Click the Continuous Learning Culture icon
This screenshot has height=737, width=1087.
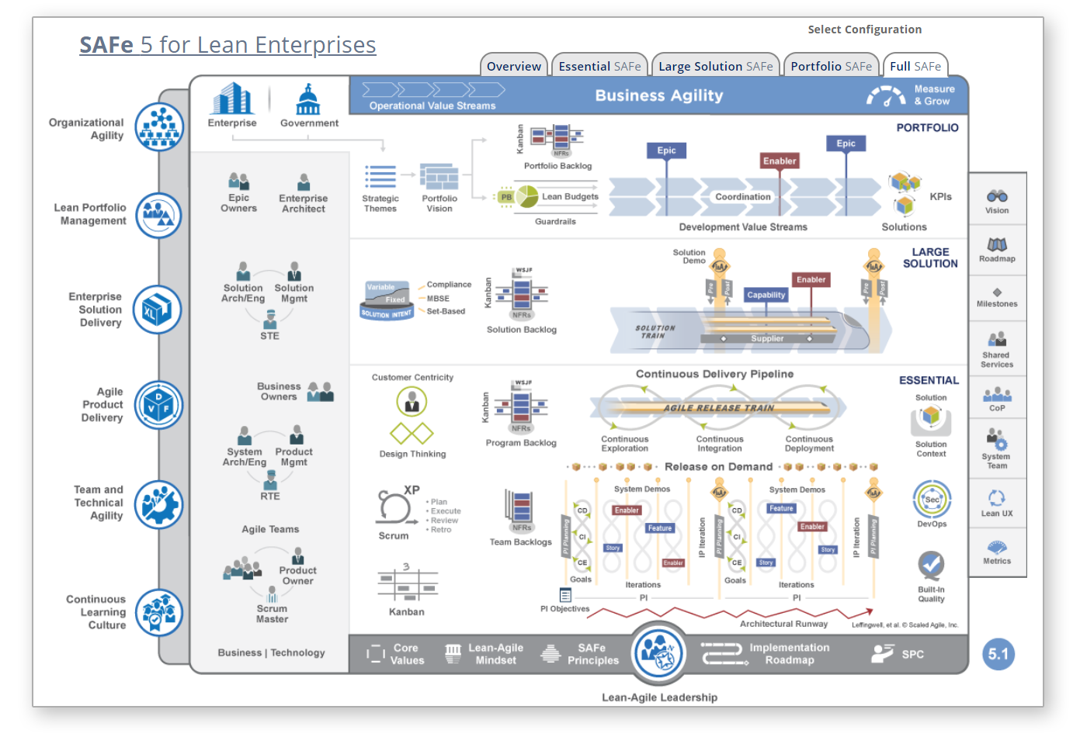(159, 612)
